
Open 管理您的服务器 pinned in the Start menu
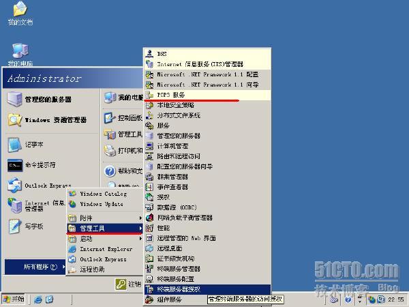pos(52,100)
